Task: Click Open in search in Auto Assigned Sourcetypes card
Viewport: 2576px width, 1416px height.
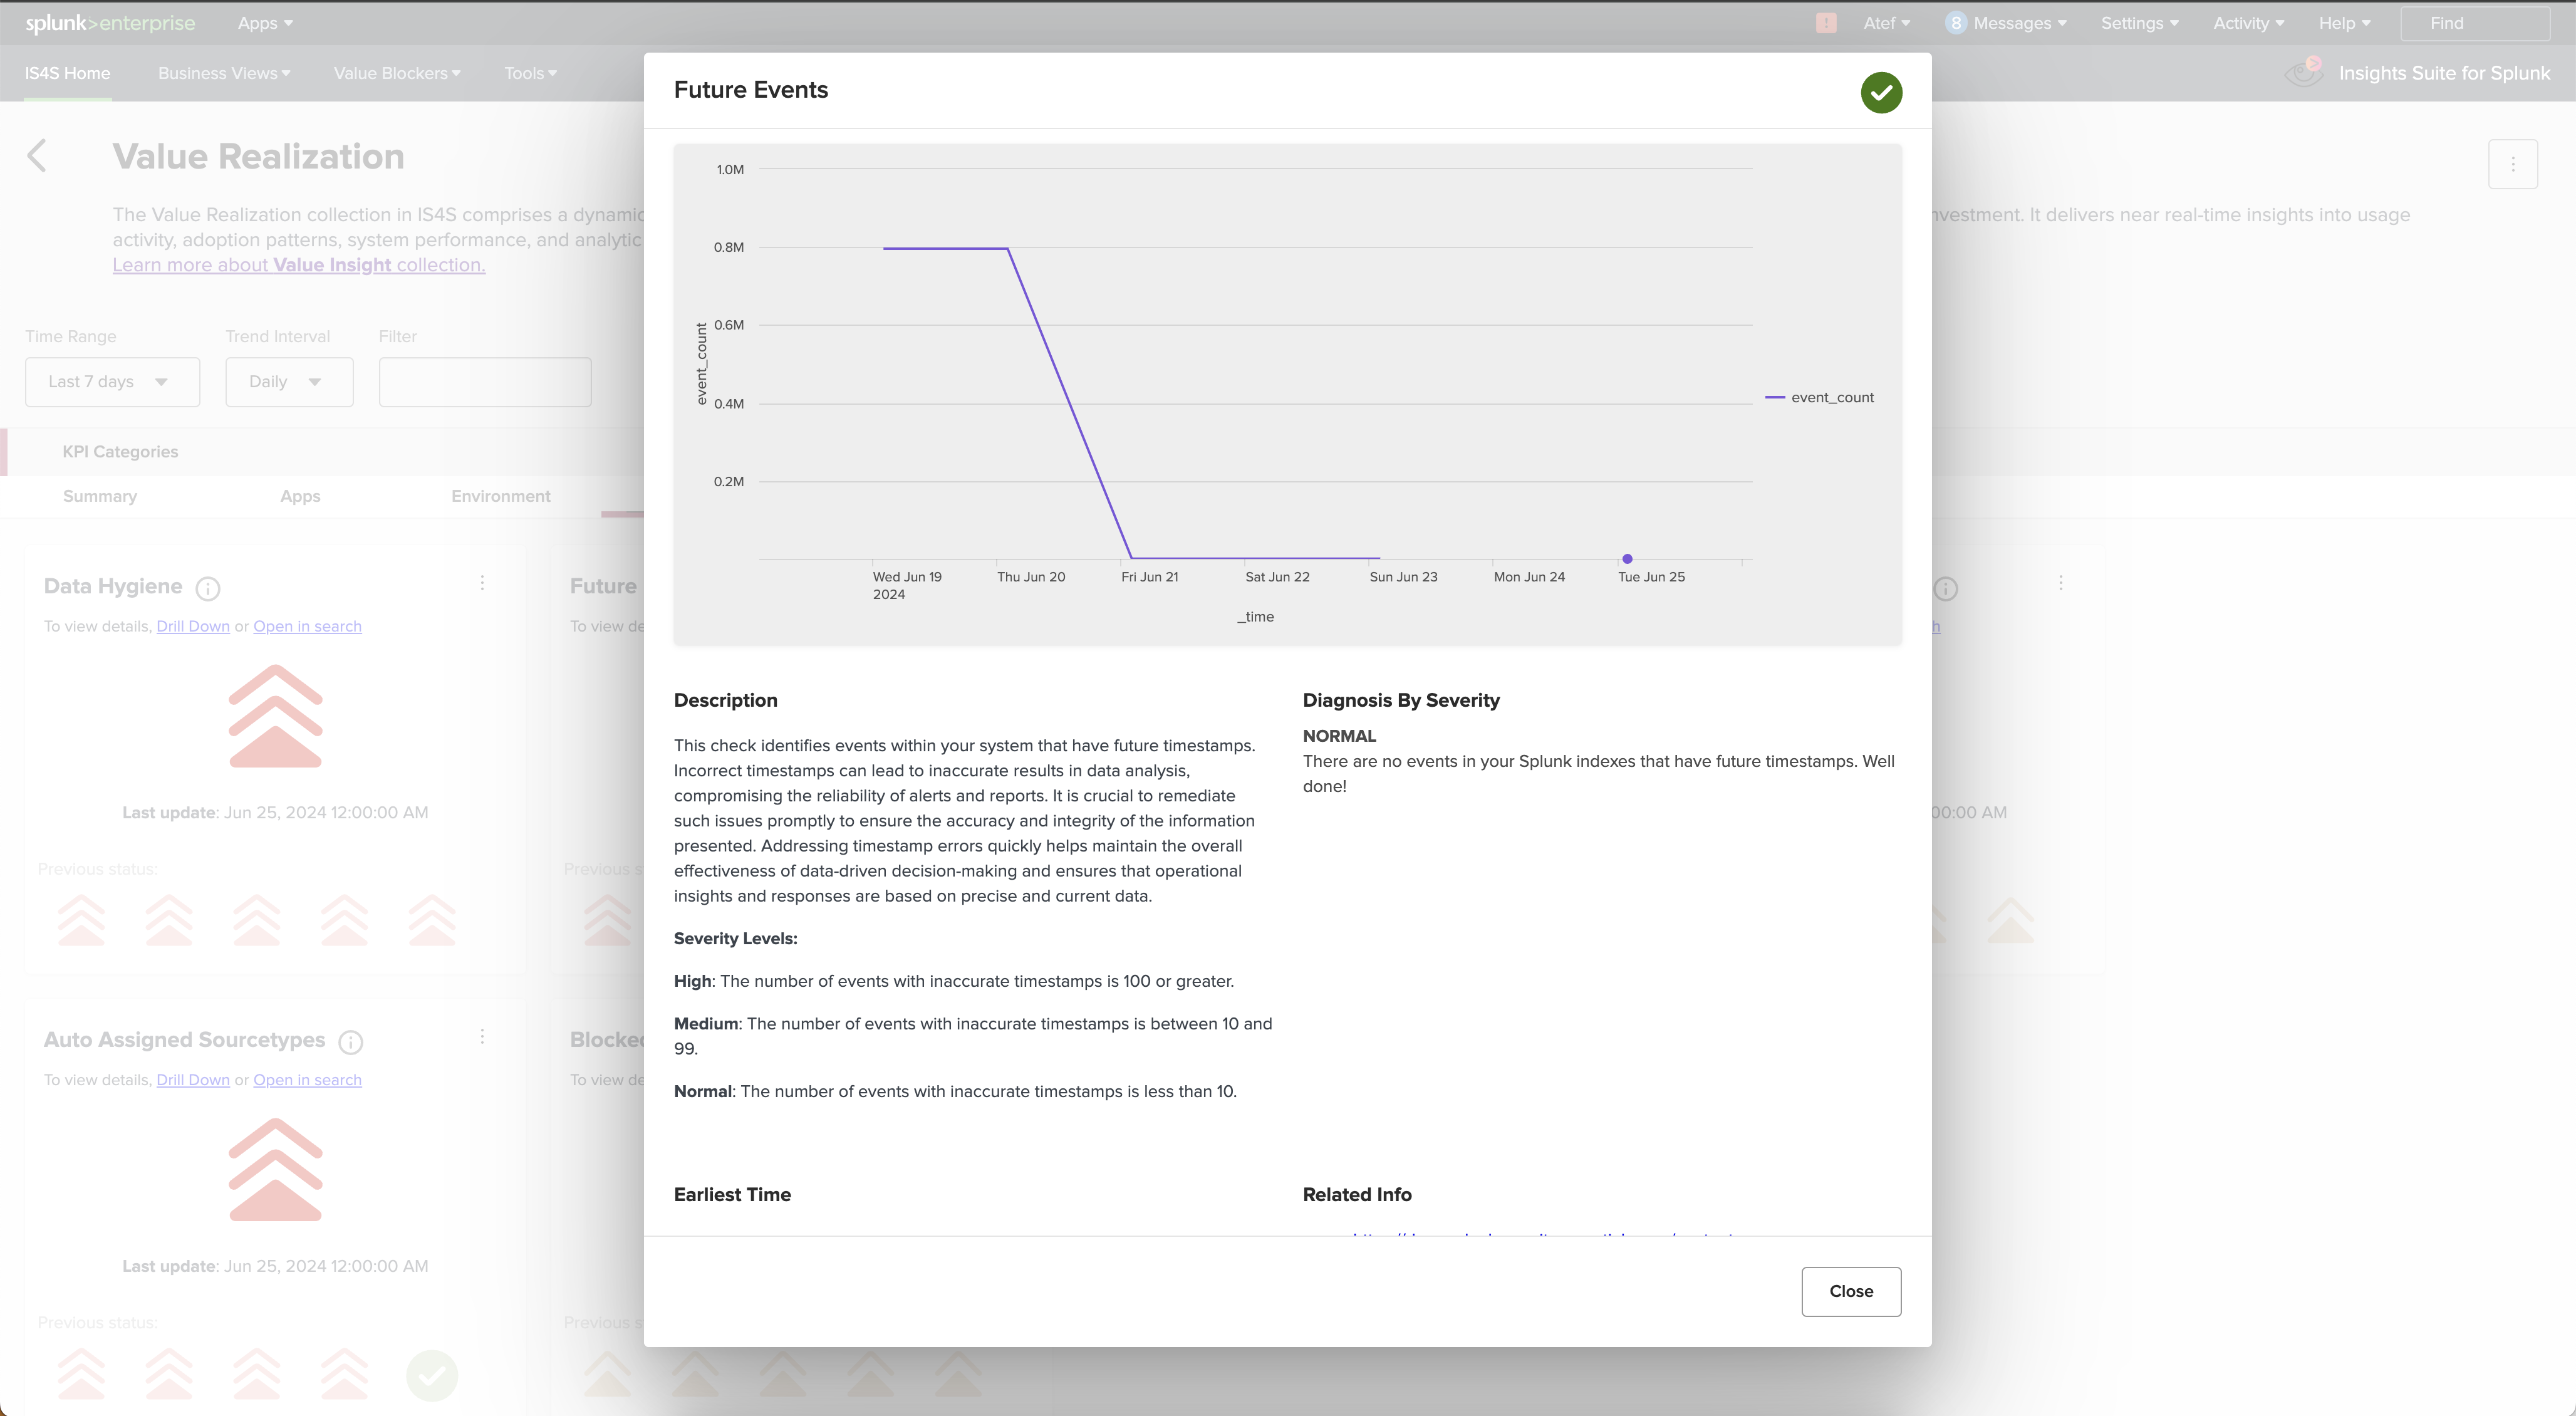Action: [x=307, y=1080]
